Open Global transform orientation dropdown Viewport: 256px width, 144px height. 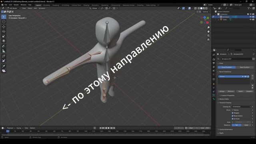coord(94,8)
